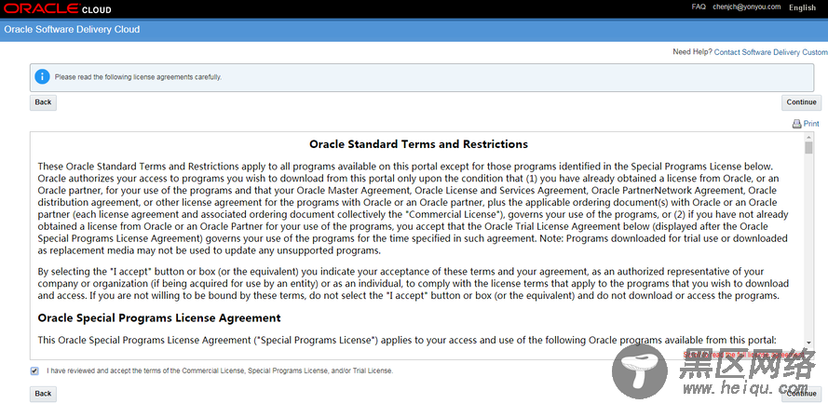Viewport: 828px width, 404px height.
Task: Open the FAQ link
Action: pos(699,7)
